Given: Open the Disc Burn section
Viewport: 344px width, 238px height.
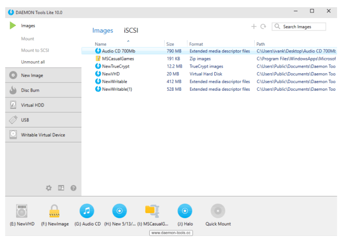Looking at the screenshot, I should (43, 90).
